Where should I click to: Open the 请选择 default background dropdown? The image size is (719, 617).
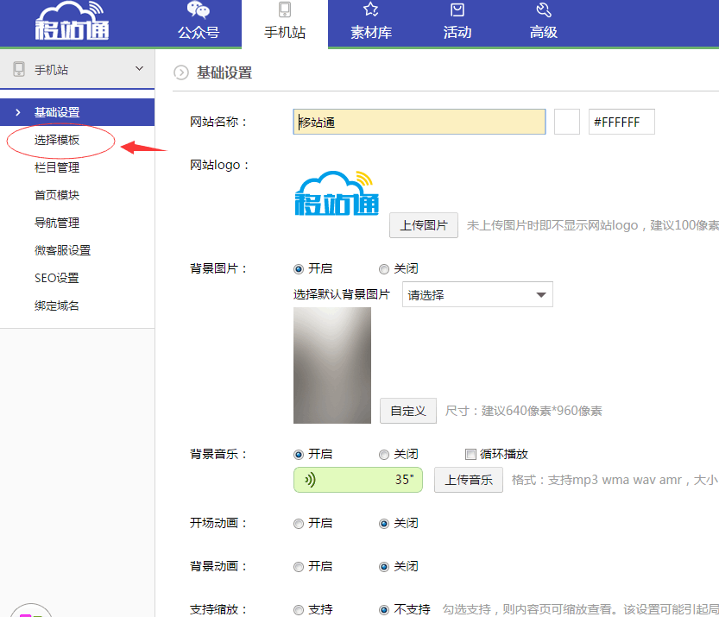[x=477, y=295]
